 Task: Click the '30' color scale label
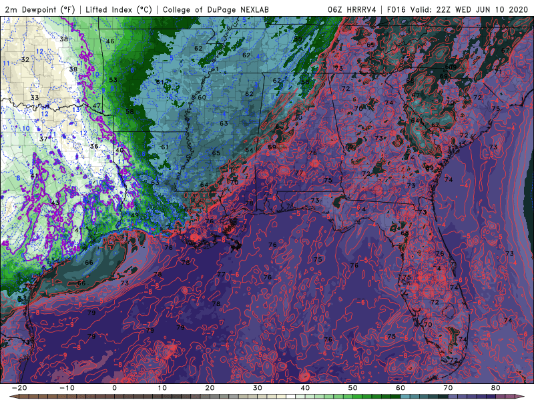pyautogui.click(x=258, y=388)
